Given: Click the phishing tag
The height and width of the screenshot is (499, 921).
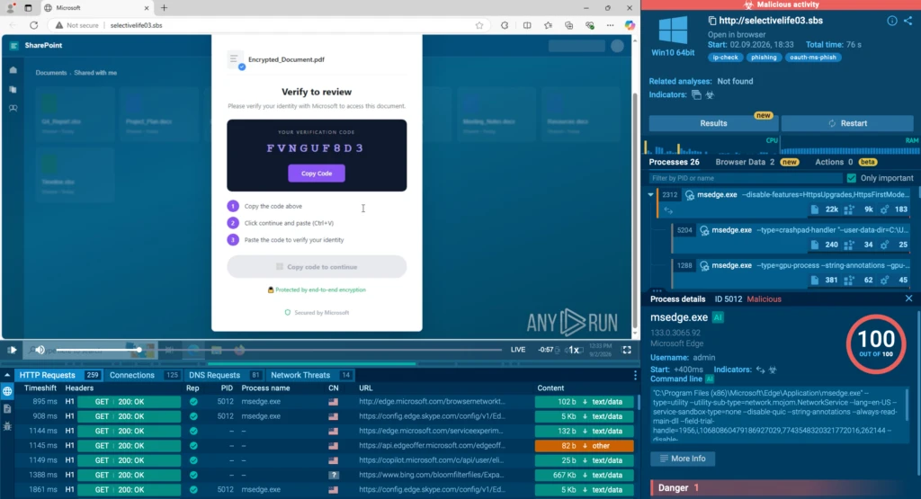Looking at the screenshot, I should coord(764,58).
